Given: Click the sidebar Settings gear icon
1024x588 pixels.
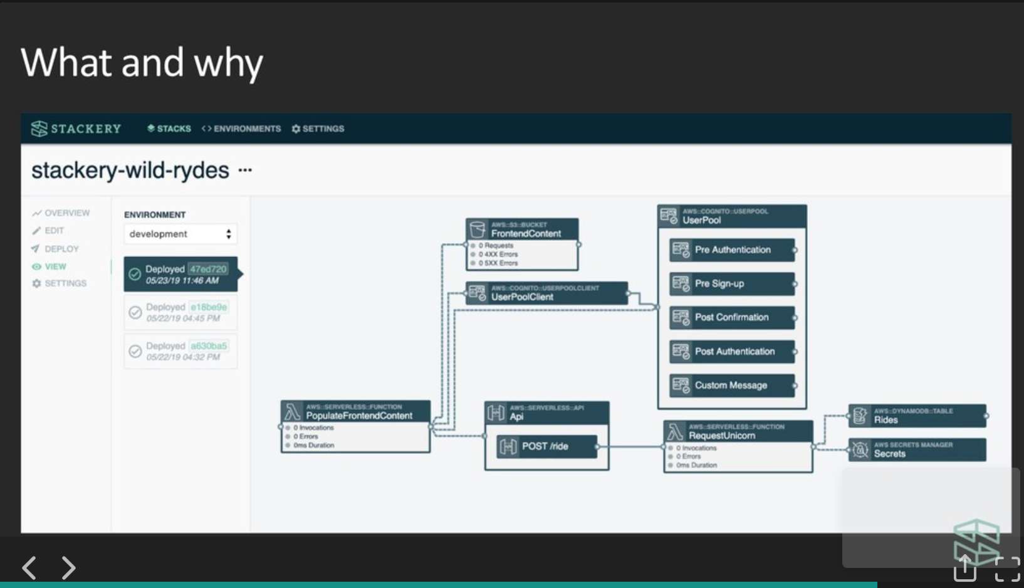Looking at the screenshot, I should [36, 283].
